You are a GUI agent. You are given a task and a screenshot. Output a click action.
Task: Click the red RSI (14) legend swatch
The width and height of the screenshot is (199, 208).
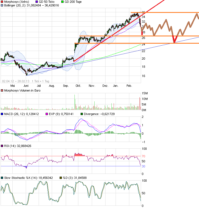[2, 146]
